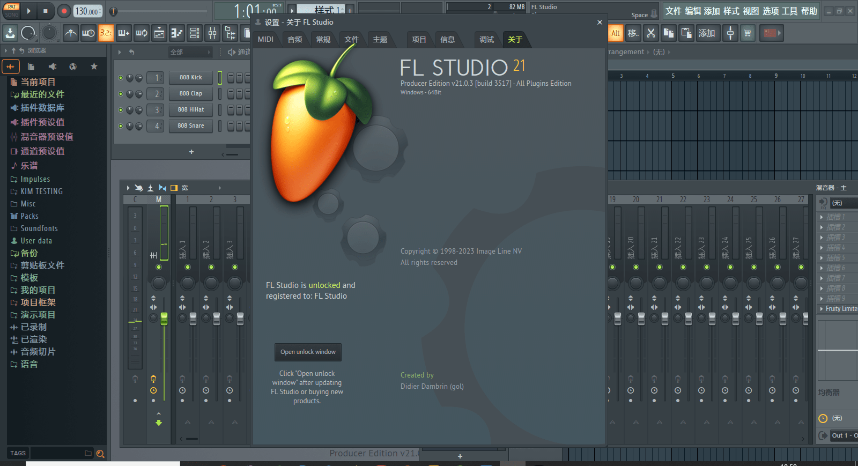Add a channel with the plus button
858x466 pixels.
pos(191,152)
